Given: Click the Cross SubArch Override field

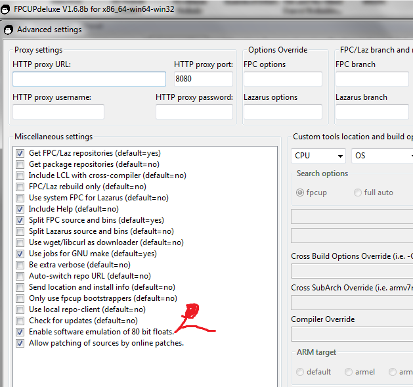Looking at the screenshot, I should (x=352, y=303).
